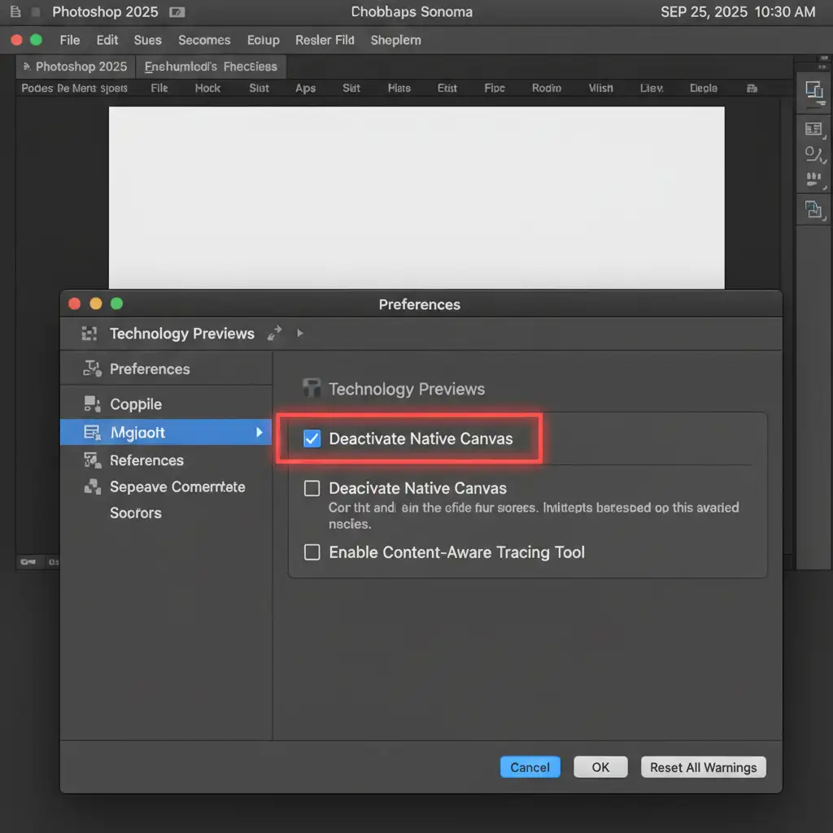This screenshot has height=833, width=833.
Task: Click the topmost icon in right panel strip
Action: pos(813,90)
